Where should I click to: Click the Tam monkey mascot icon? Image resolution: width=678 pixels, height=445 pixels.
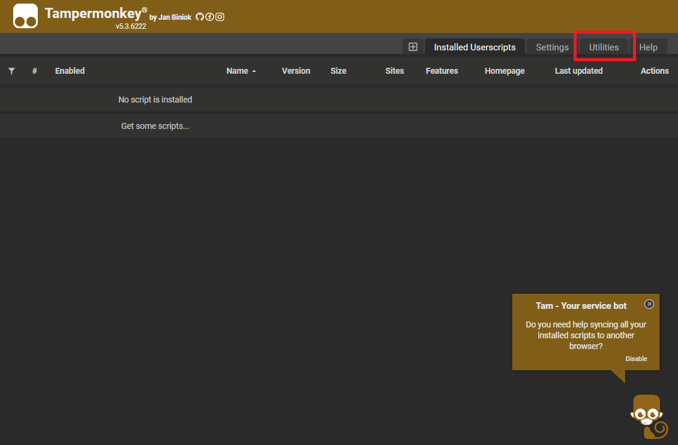(647, 416)
